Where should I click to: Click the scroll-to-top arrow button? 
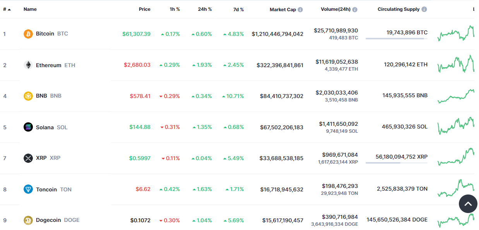[468, 204]
